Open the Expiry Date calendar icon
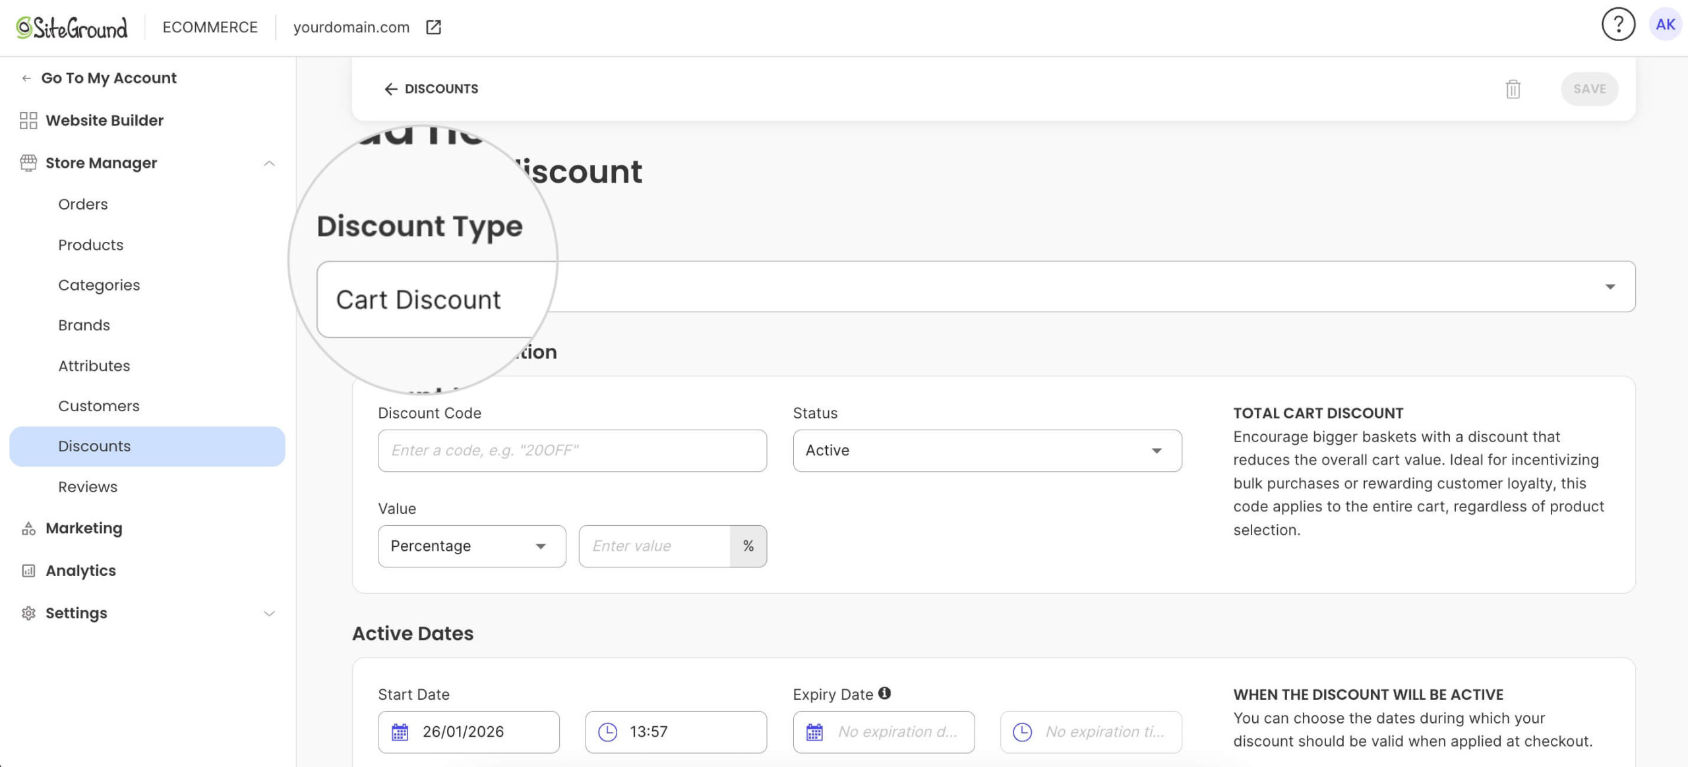1688x767 pixels. pyautogui.click(x=814, y=732)
